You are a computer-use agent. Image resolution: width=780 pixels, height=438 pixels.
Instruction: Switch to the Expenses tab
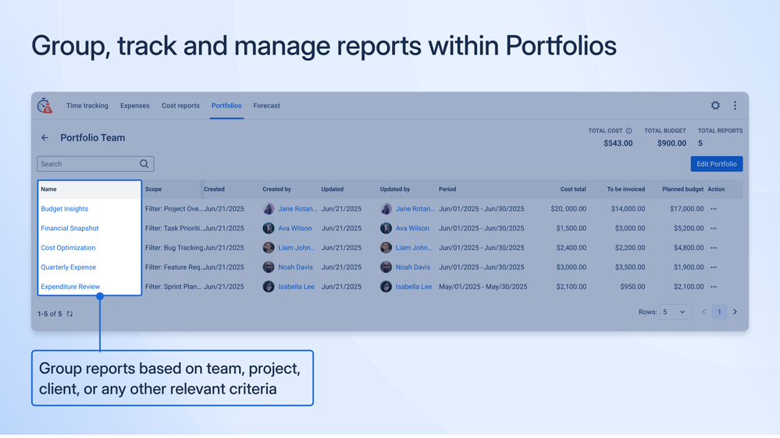click(x=135, y=106)
